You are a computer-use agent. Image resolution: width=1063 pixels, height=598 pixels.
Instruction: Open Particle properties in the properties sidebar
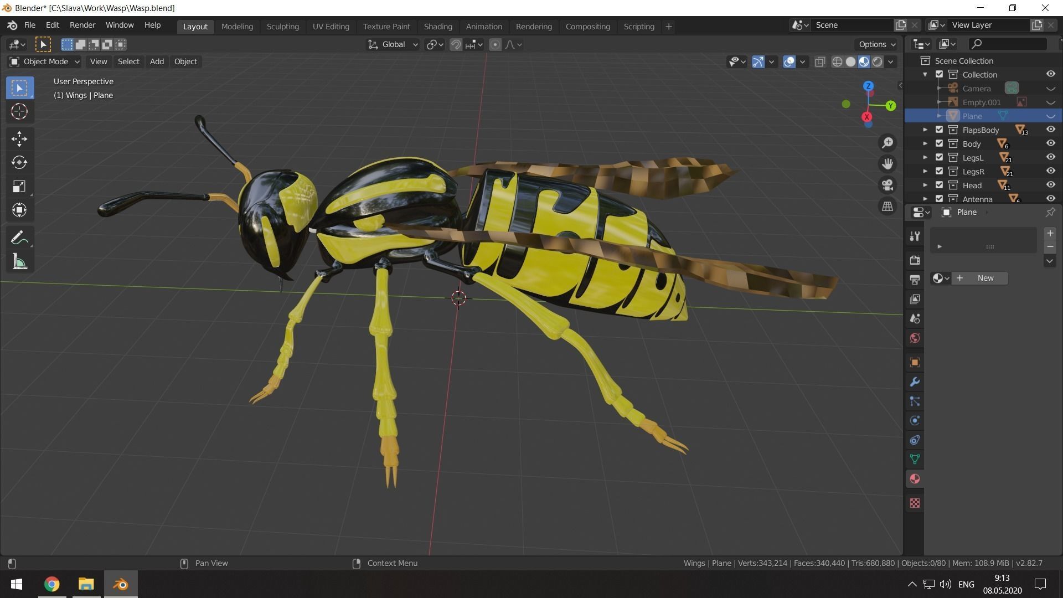pos(914,401)
